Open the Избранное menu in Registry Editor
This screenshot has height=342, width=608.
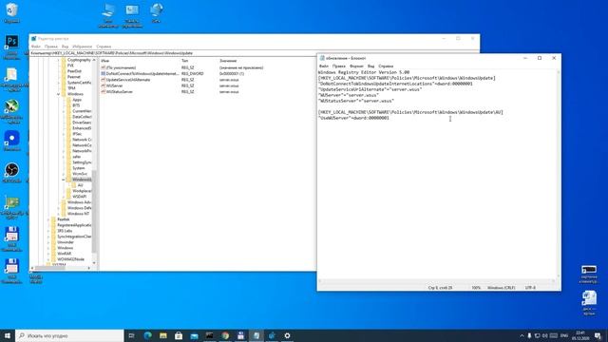coord(83,47)
